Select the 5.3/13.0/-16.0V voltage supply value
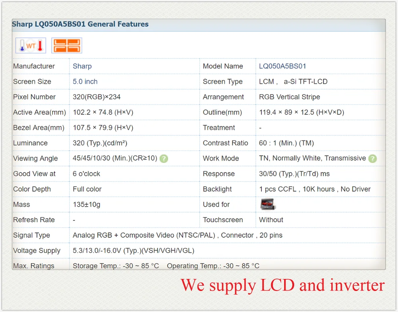The width and height of the screenshot is (398, 312). pos(133,251)
